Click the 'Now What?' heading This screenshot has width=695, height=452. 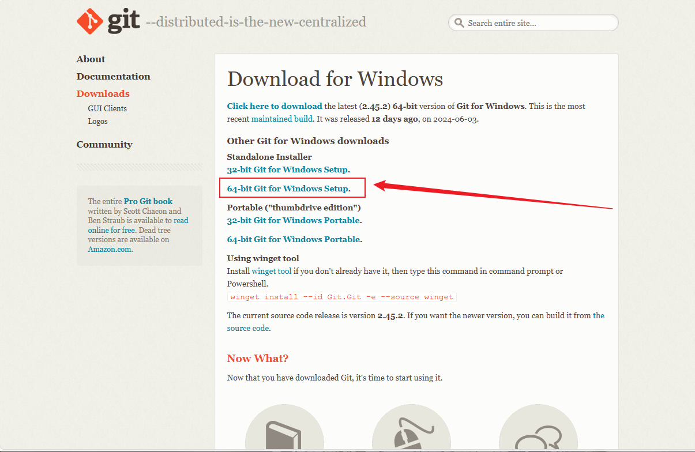(258, 359)
